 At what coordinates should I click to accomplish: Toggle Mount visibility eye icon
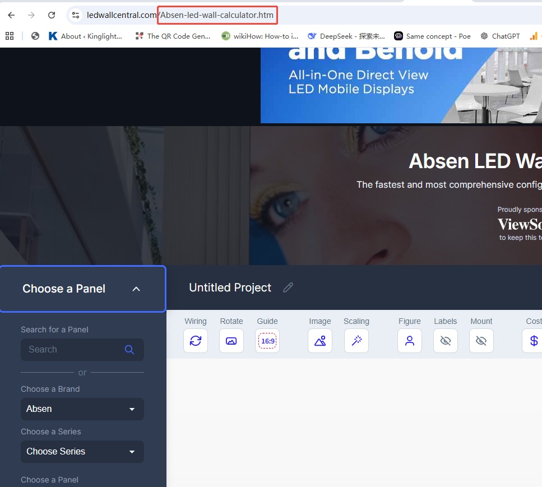tap(481, 341)
